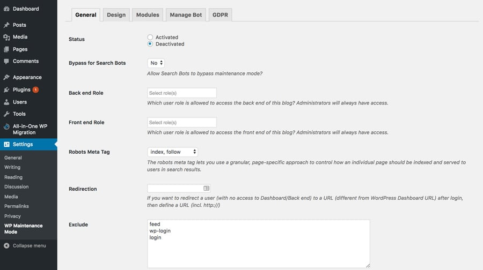The height and width of the screenshot is (270, 483).
Task: Click the Pages icon in sidebar
Action: click(x=6, y=49)
